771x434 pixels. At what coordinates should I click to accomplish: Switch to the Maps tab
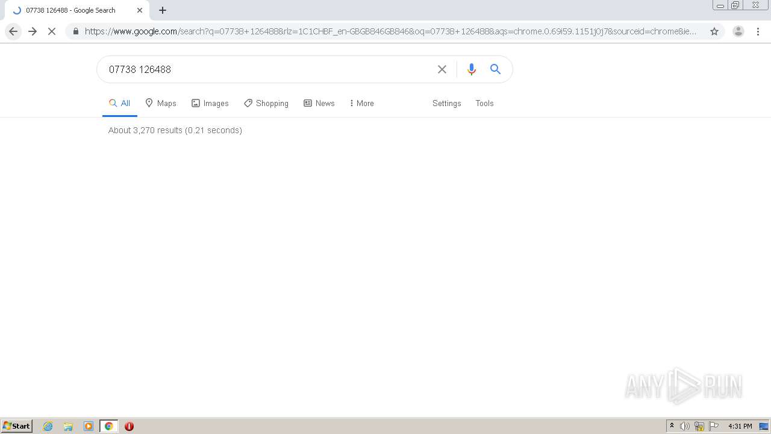pos(161,103)
